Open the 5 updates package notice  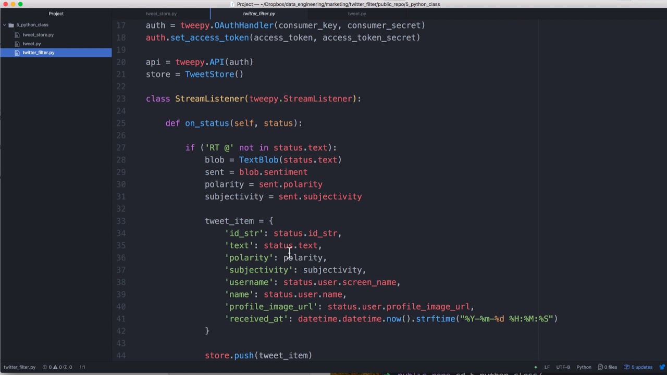coord(638,367)
